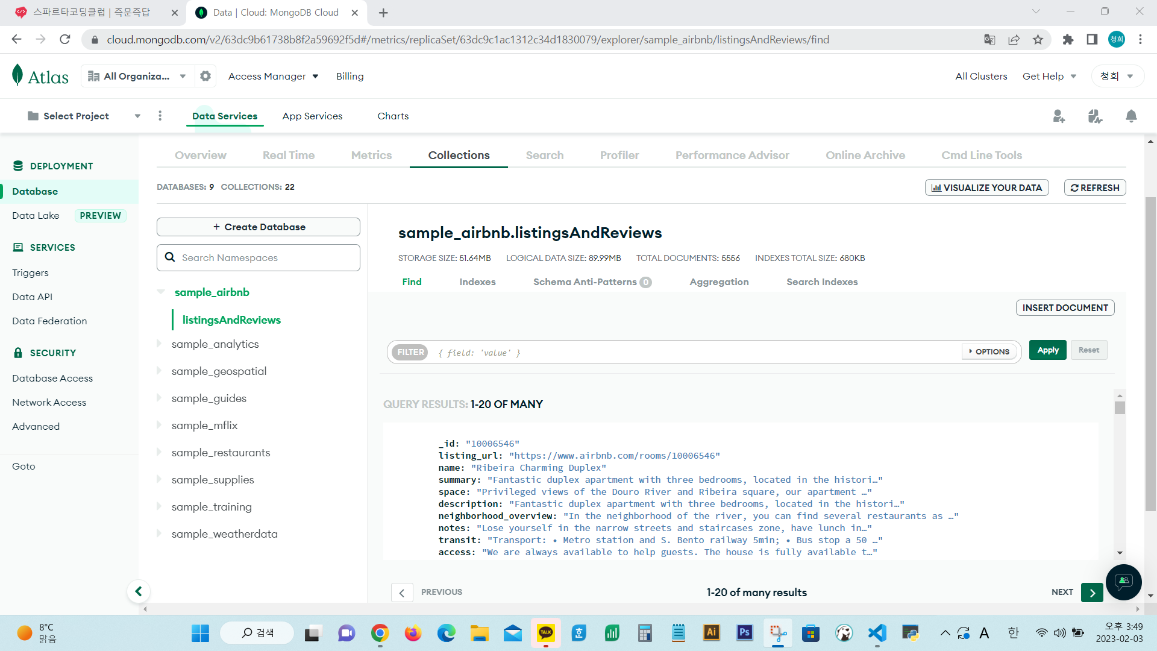Open Visual Studio Code from taskbar
The height and width of the screenshot is (651, 1157).
[x=877, y=633]
